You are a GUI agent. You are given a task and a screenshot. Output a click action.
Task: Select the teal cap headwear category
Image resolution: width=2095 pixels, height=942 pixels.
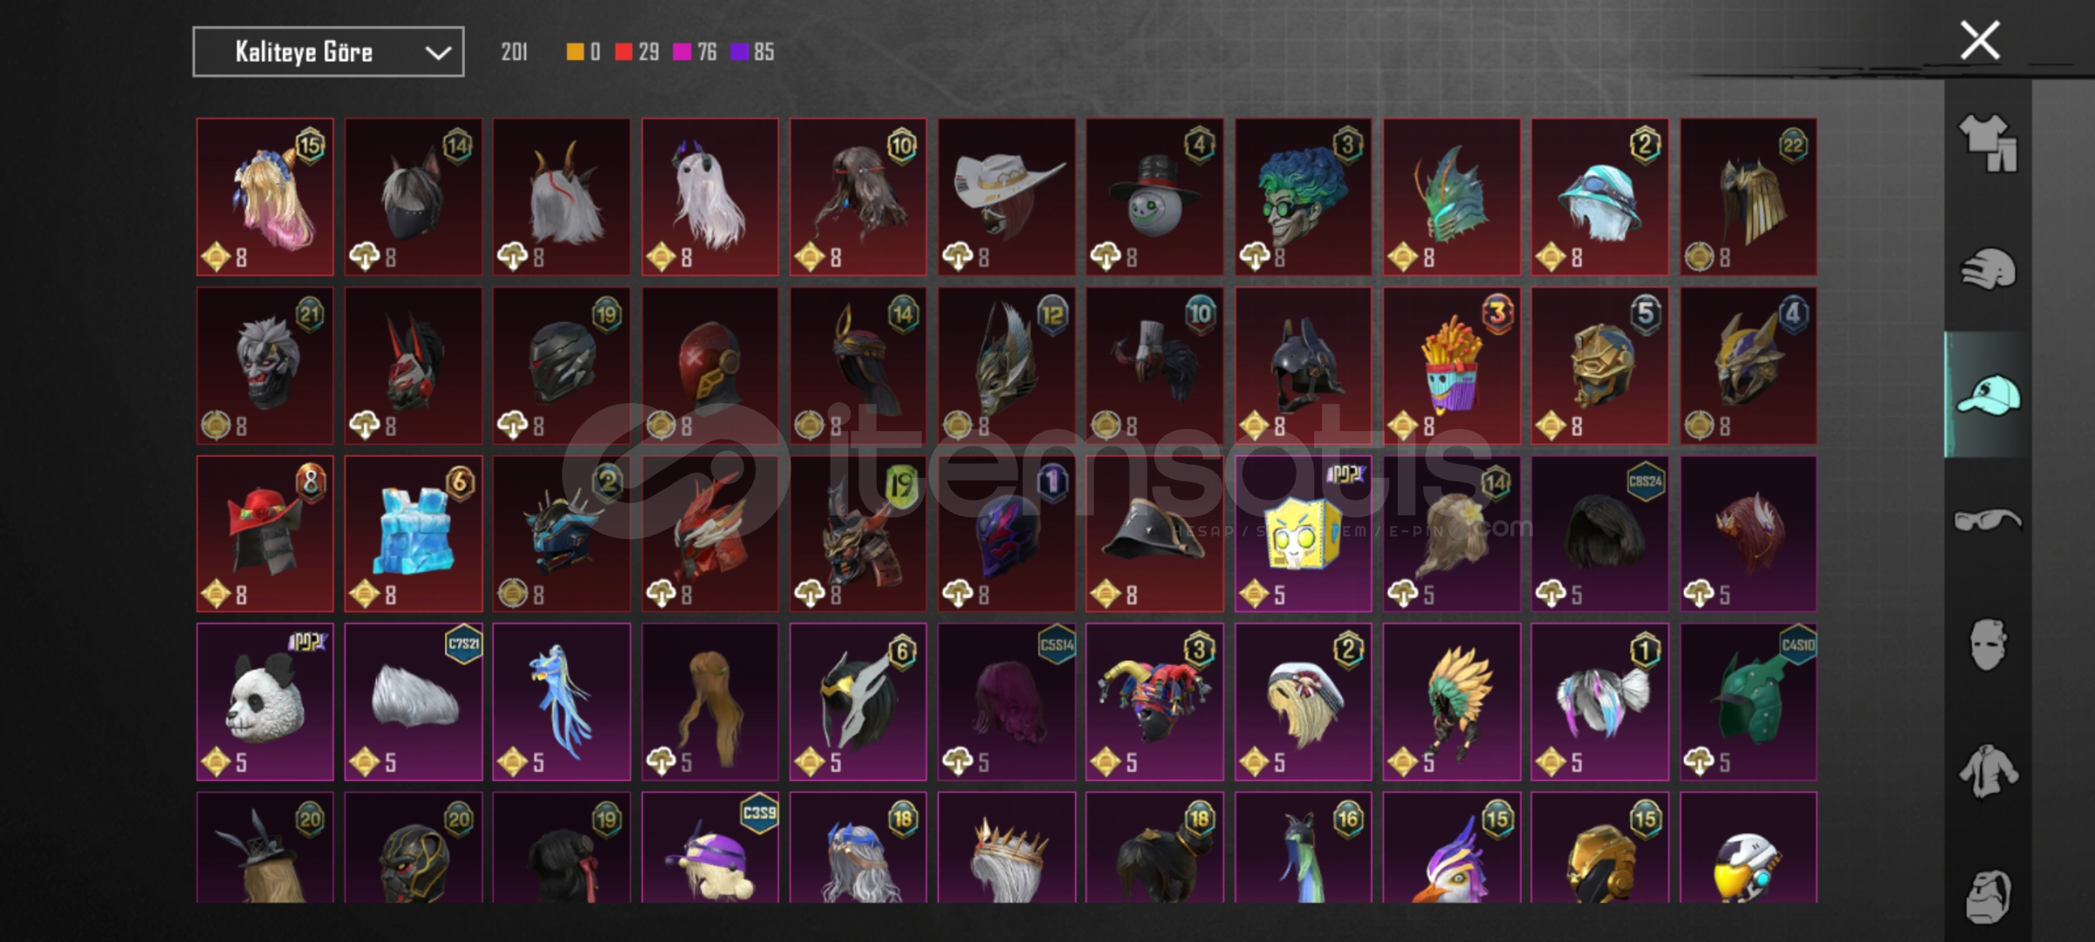(1989, 394)
